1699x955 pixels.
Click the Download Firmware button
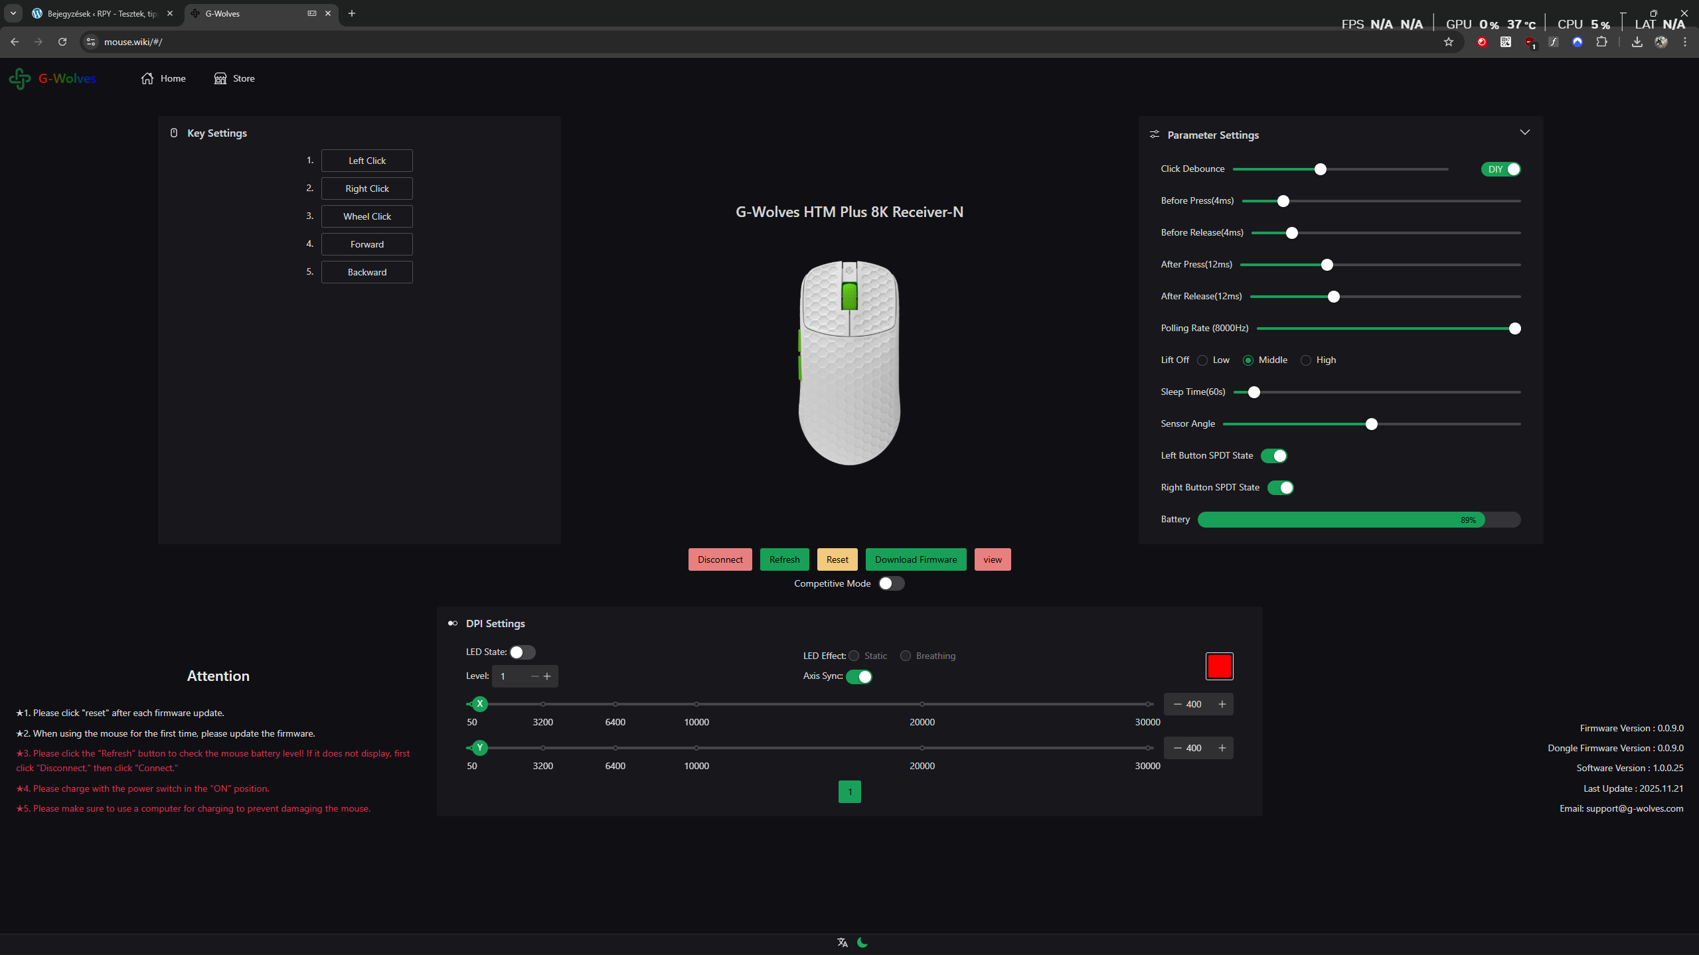pyautogui.click(x=916, y=559)
